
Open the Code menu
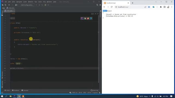pyautogui.click(x=25, y=2)
